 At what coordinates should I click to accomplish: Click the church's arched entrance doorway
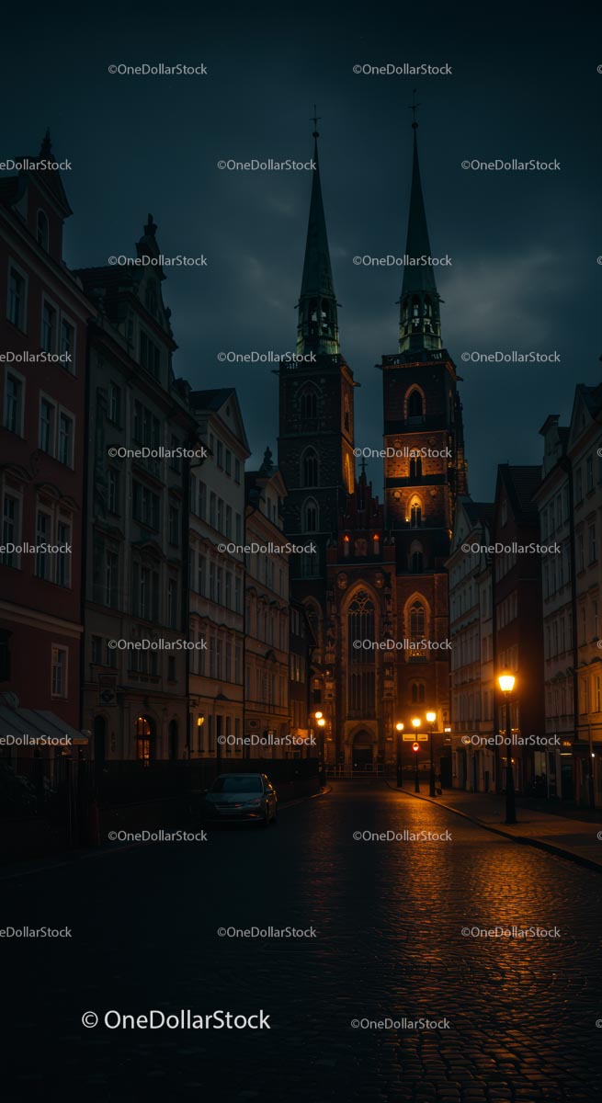pos(362,749)
